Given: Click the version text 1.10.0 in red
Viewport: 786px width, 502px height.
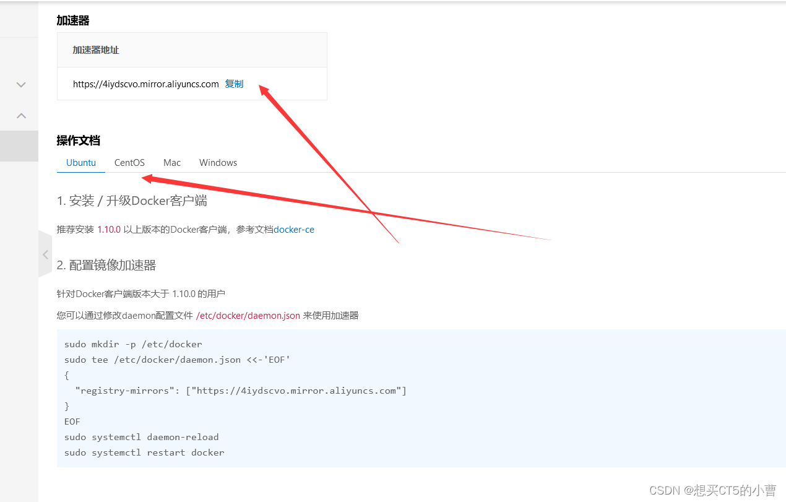Looking at the screenshot, I should pos(109,230).
